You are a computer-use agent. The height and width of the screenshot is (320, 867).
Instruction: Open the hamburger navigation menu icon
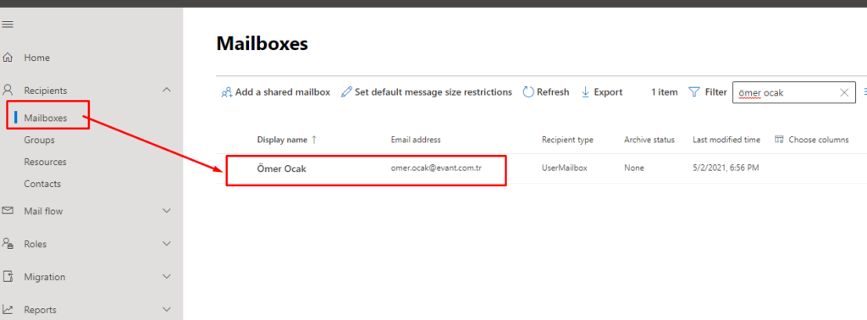(8, 25)
